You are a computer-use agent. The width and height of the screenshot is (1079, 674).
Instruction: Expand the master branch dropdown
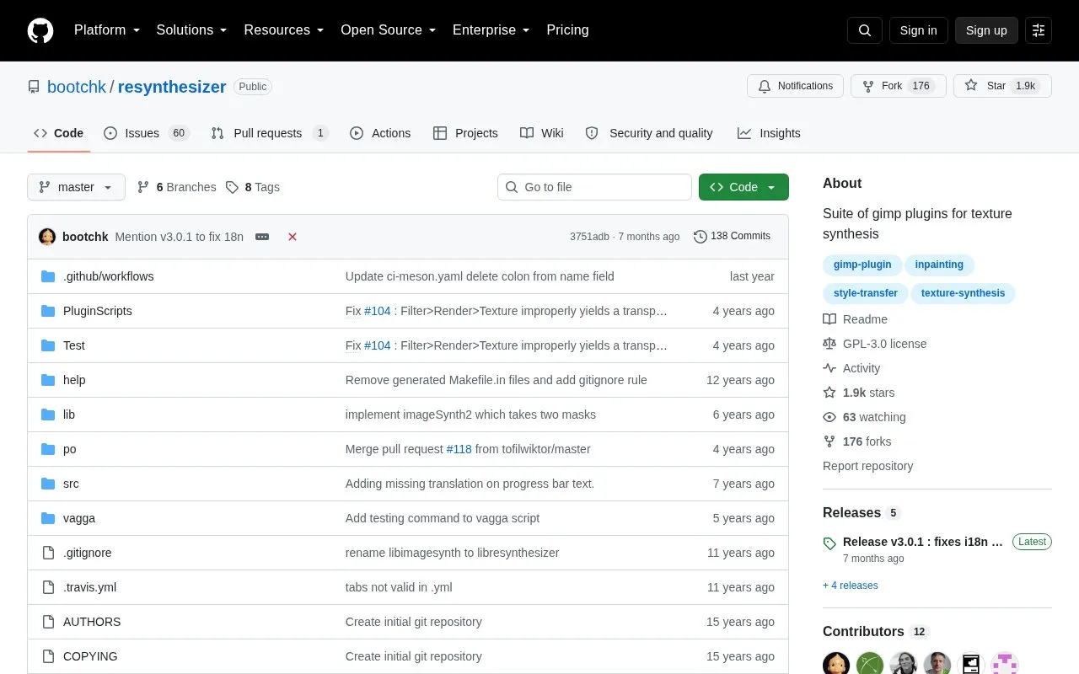click(x=76, y=187)
